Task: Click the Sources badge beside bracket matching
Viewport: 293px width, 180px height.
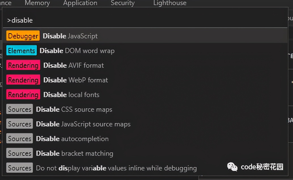Action: point(19,153)
